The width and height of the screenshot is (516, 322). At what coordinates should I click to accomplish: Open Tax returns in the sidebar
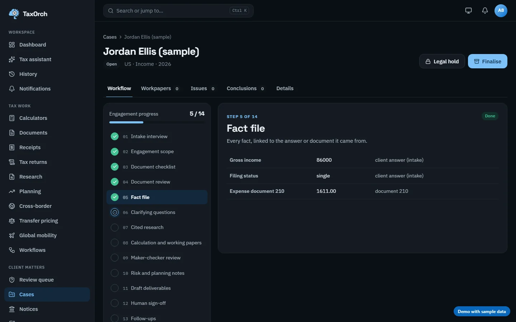tap(47, 162)
